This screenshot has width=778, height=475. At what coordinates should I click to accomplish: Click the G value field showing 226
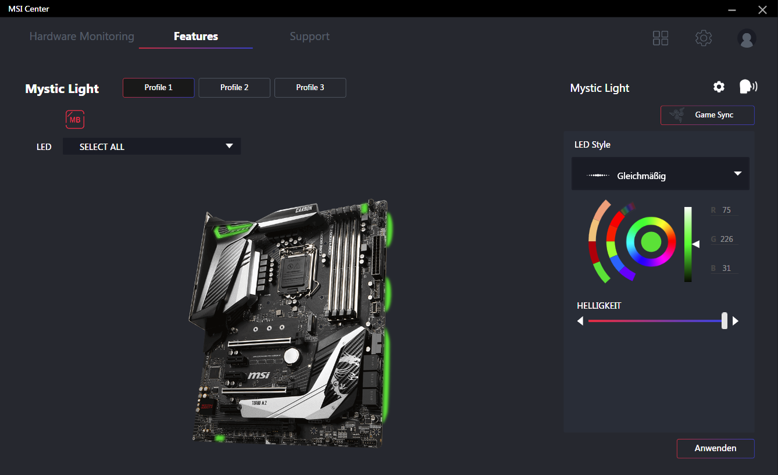(x=725, y=239)
